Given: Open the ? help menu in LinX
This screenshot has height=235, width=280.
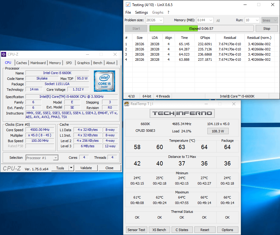Looking at the screenshot, I should pyautogui.click(x=168, y=12).
